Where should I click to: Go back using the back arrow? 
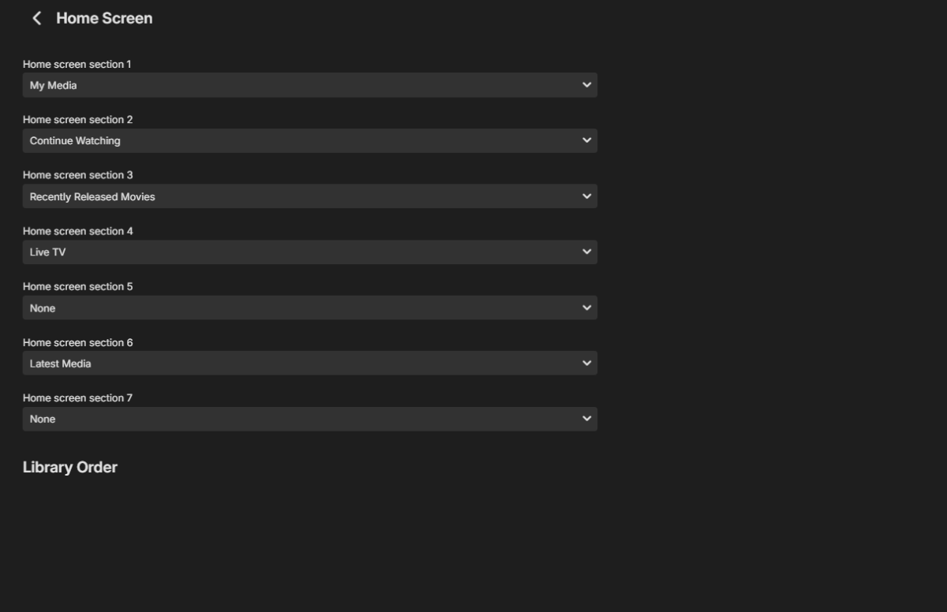click(36, 18)
